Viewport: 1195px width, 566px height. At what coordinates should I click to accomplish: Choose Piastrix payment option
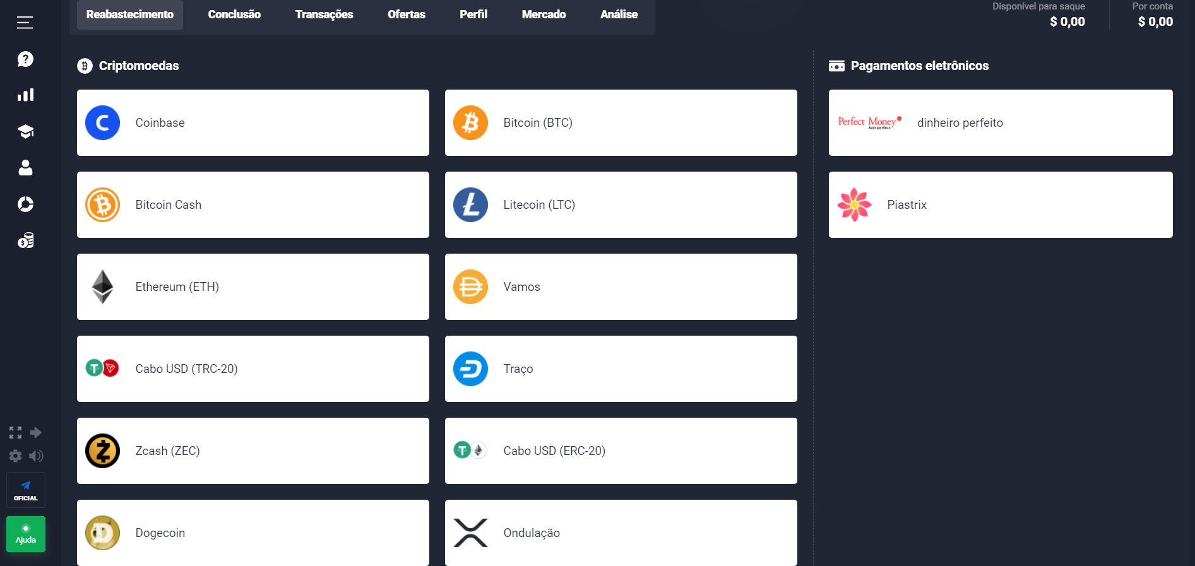coord(1001,204)
